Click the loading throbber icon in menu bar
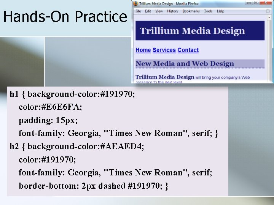Screen dimensions: 274x205 (x=268, y=11)
